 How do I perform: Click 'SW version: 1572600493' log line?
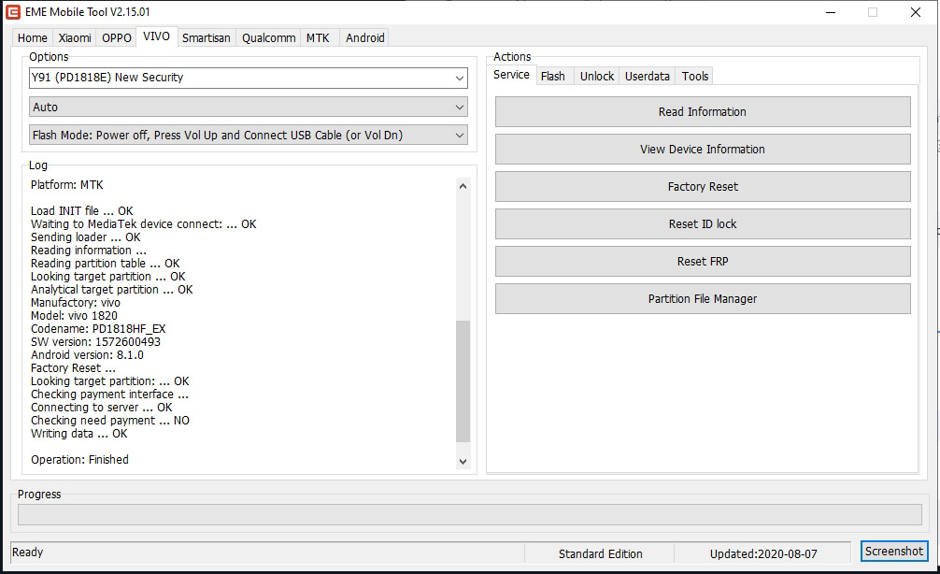point(96,342)
